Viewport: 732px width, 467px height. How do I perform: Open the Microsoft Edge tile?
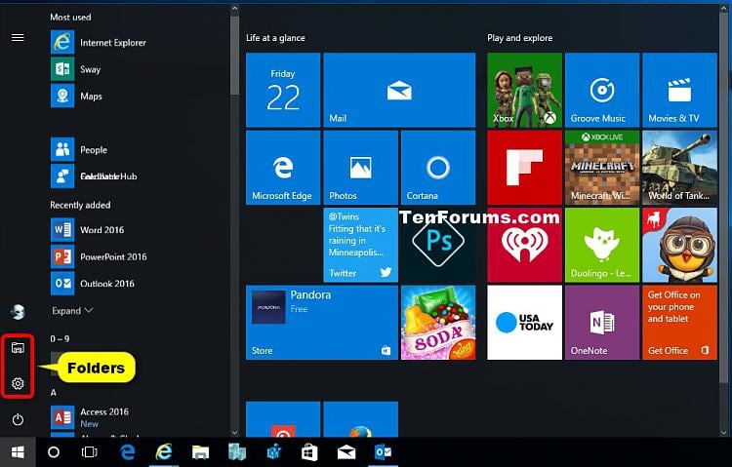283,168
